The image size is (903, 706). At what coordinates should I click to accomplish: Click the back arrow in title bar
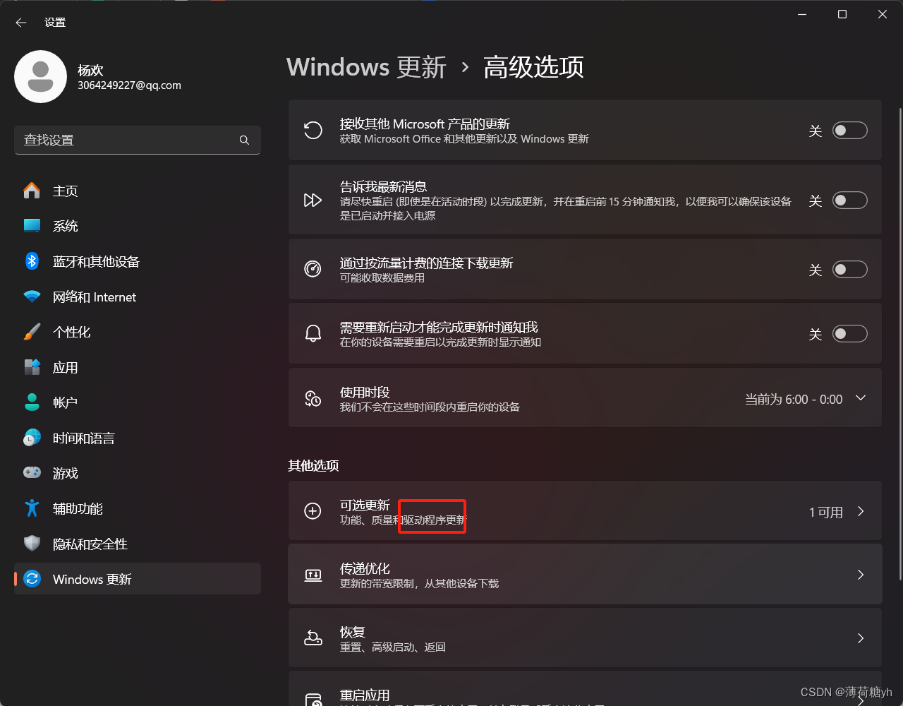point(21,23)
